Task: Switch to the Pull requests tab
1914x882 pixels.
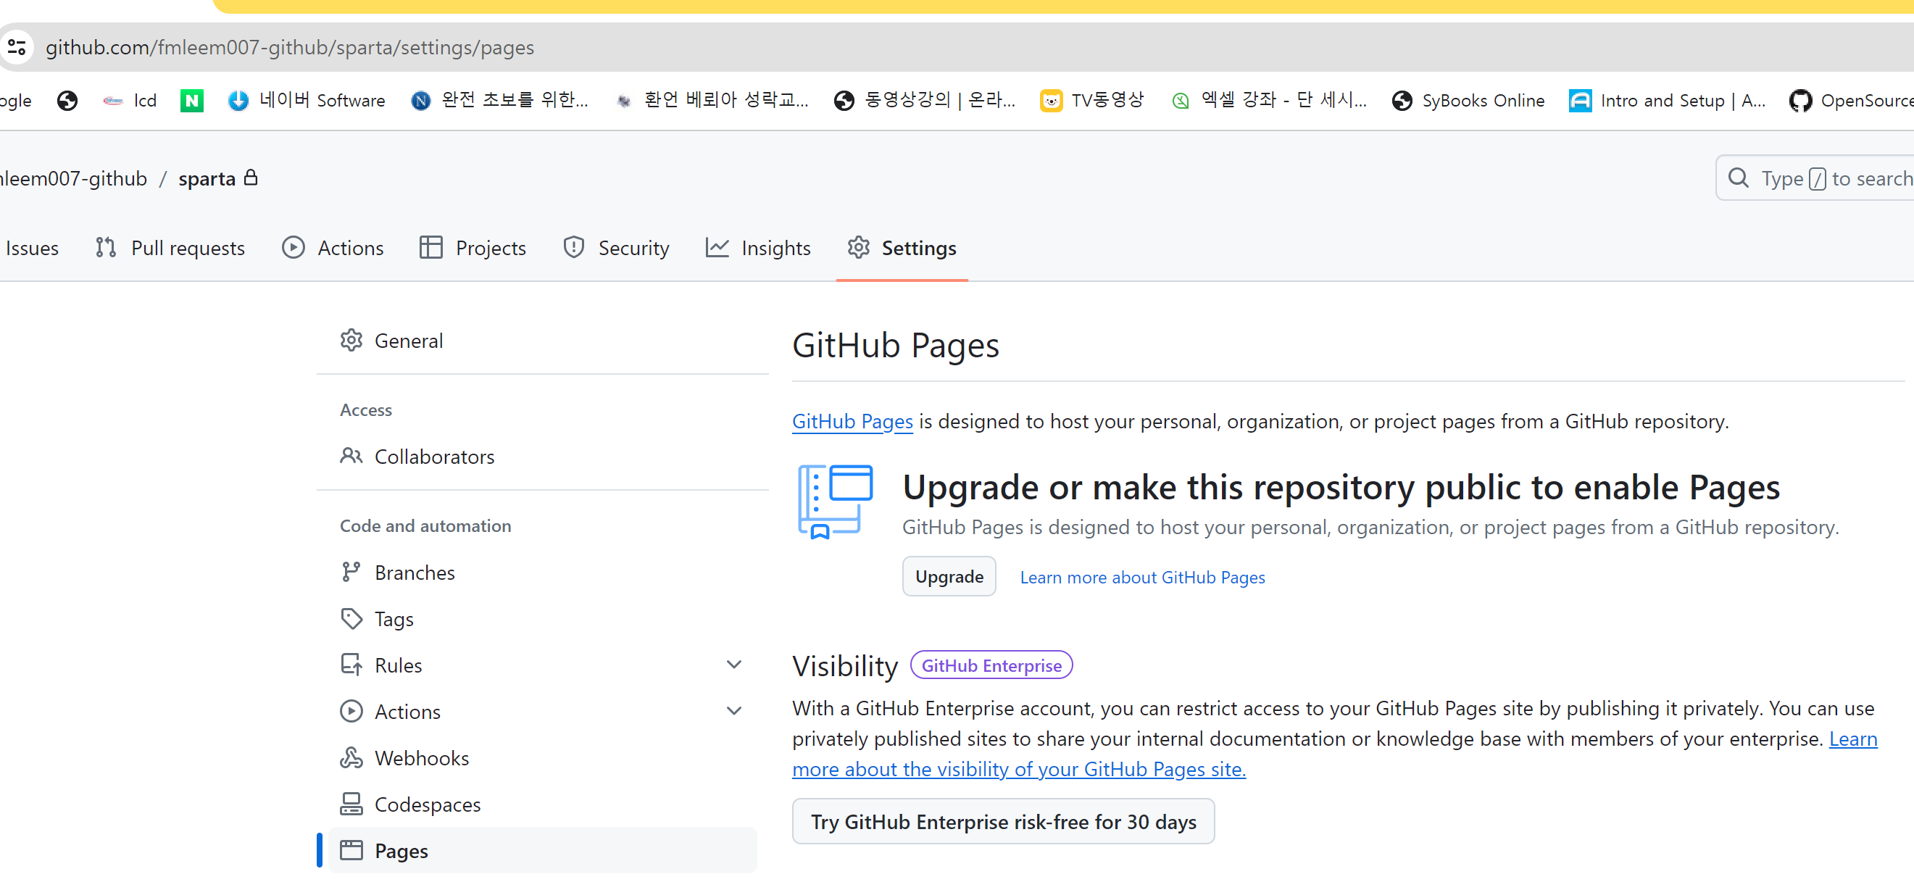Action: tap(170, 248)
